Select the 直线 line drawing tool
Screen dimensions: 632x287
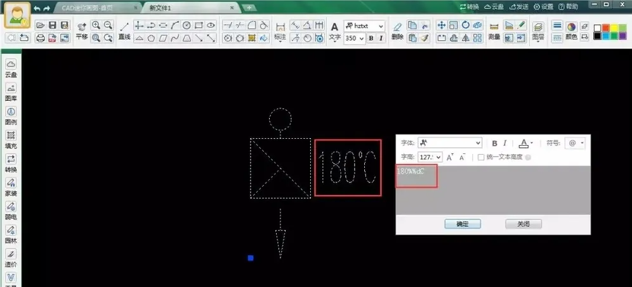pyautogui.click(x=124, y=31)
